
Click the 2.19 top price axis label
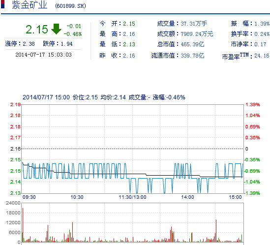pos(15,105)
